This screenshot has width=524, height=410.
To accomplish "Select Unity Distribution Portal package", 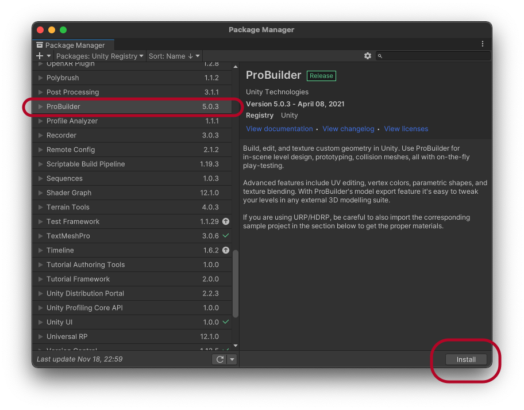I will (x=132, y=293).
